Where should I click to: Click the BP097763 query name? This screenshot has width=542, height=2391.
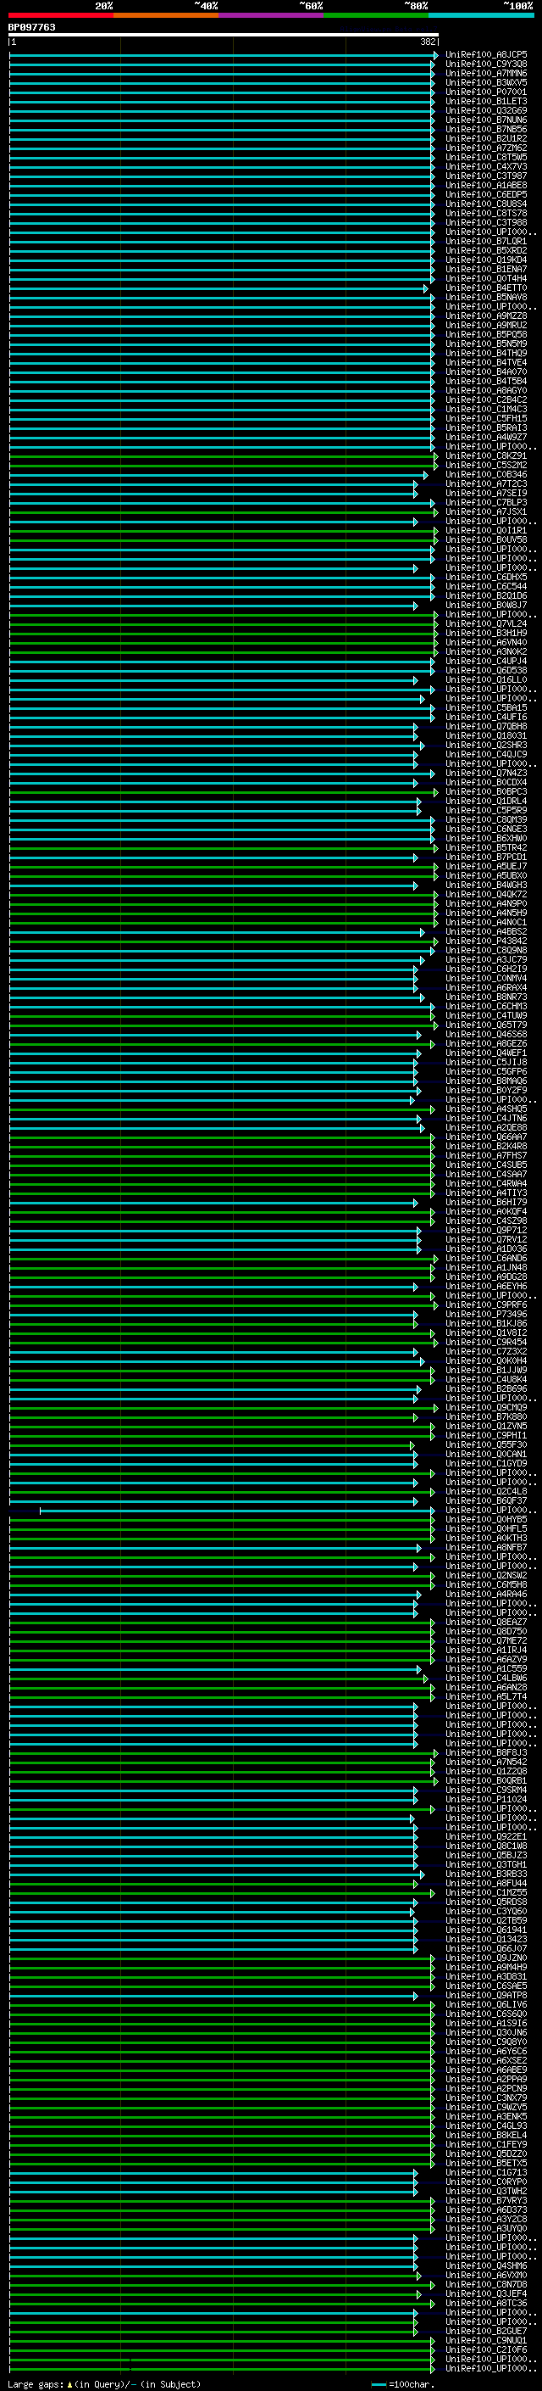coord(31,28)
